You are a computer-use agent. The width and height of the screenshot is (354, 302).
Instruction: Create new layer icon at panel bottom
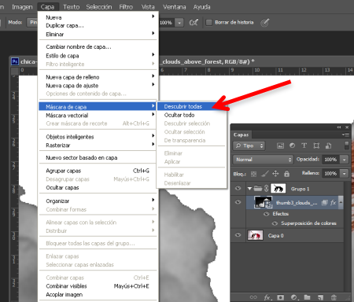320,297
